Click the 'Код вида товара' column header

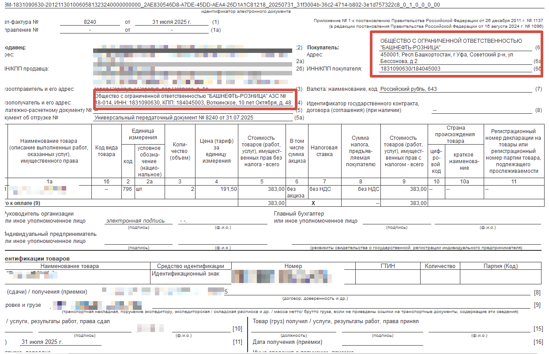tap(106, 151)
